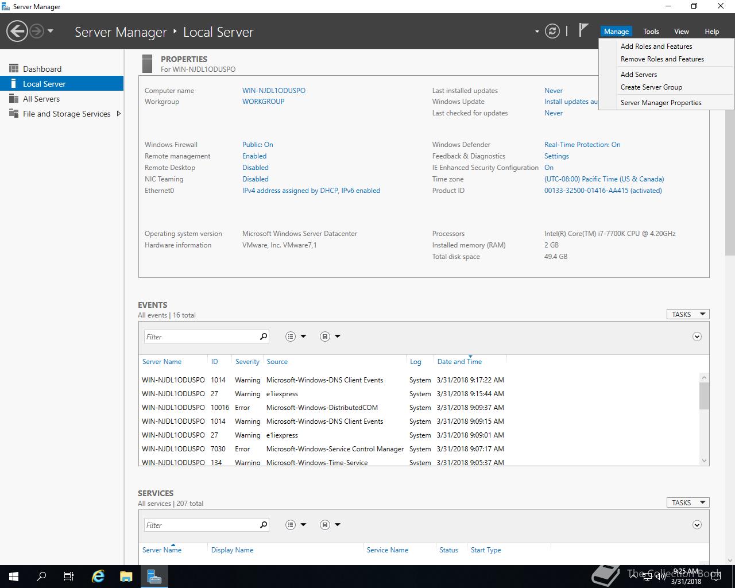Click the All Servers icon
The height and width of the screenshot is (588, 735).
click(14, 99)
